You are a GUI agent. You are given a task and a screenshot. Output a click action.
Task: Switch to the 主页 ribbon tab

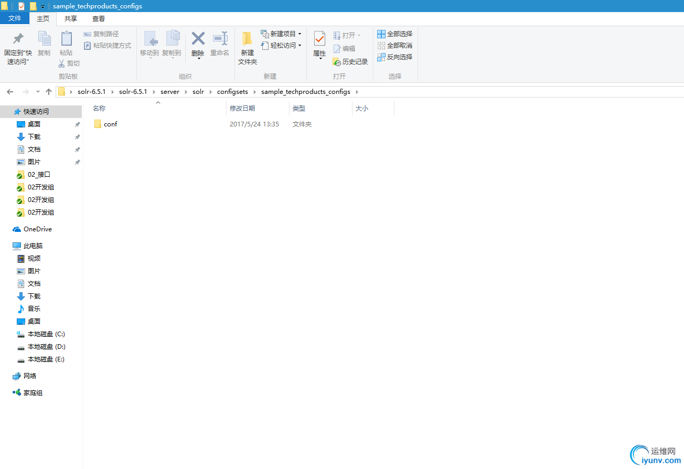(x=43, y=19)
